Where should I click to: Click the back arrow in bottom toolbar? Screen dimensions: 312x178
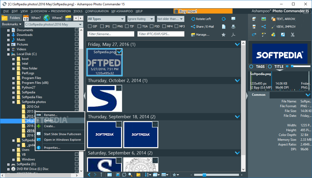coord(89,175)
